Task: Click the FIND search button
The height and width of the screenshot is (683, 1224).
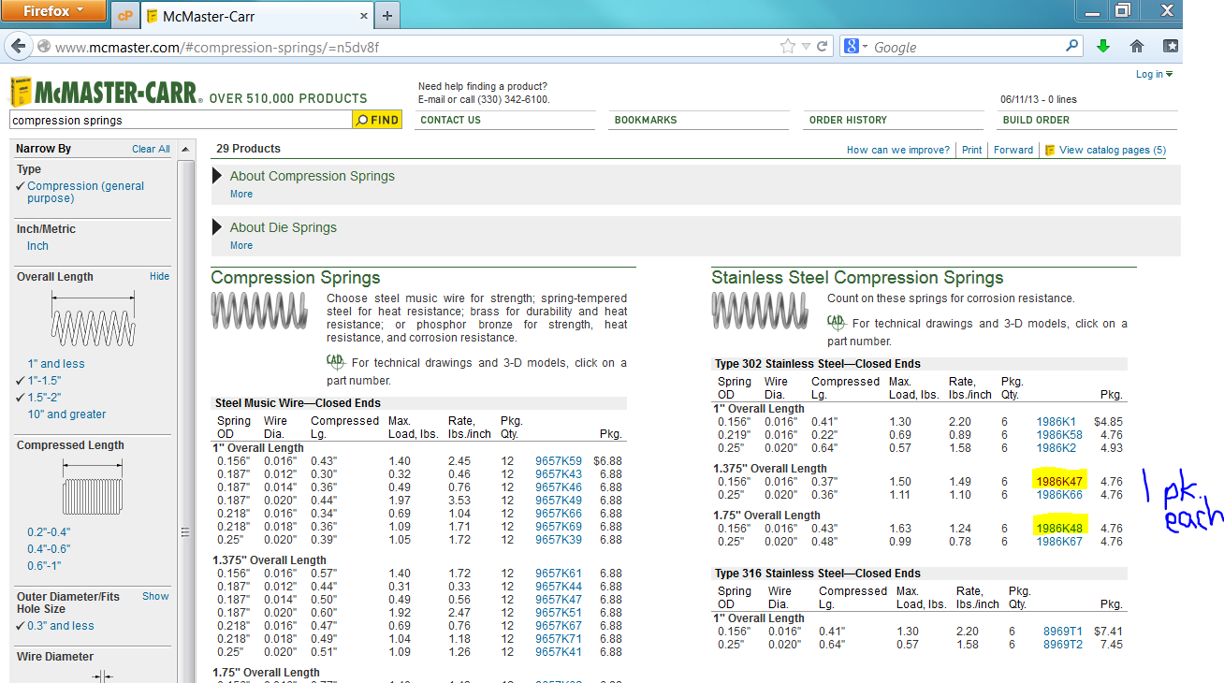Action: [x=377, y=120]
